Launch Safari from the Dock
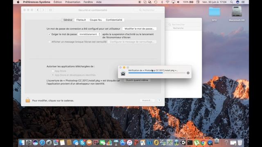Viewport: 262px width, 147px height. [x=42, y=143]
